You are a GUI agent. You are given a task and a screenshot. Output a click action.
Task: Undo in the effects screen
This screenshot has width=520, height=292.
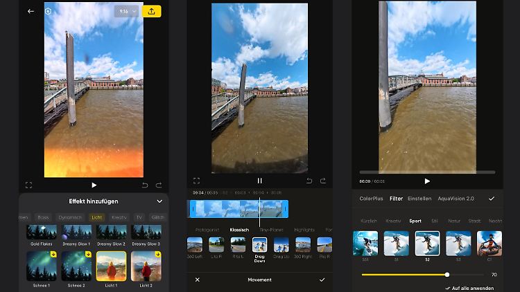[145, 185]
